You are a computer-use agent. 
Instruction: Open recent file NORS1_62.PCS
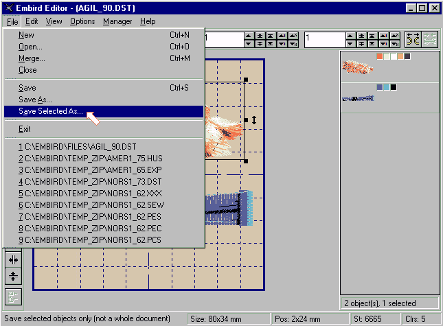104,240
